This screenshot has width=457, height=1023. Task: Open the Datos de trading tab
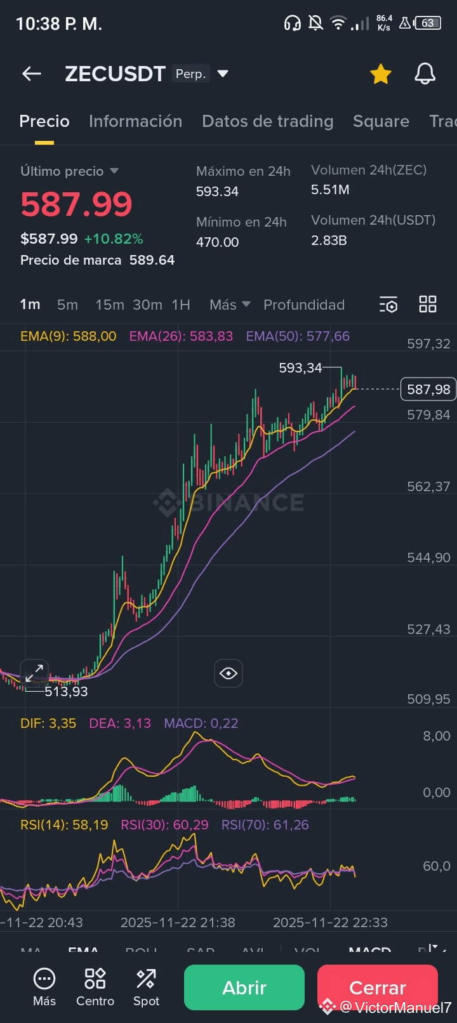click(x=267, y=121)
